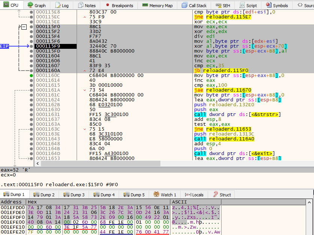Toggle breakpoint bullet at address 000115F9
Viewport: 314px width, 235px height.
click(x=31, y=46)
